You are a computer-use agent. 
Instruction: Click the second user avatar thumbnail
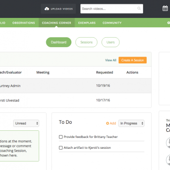[x=168, y=160]
